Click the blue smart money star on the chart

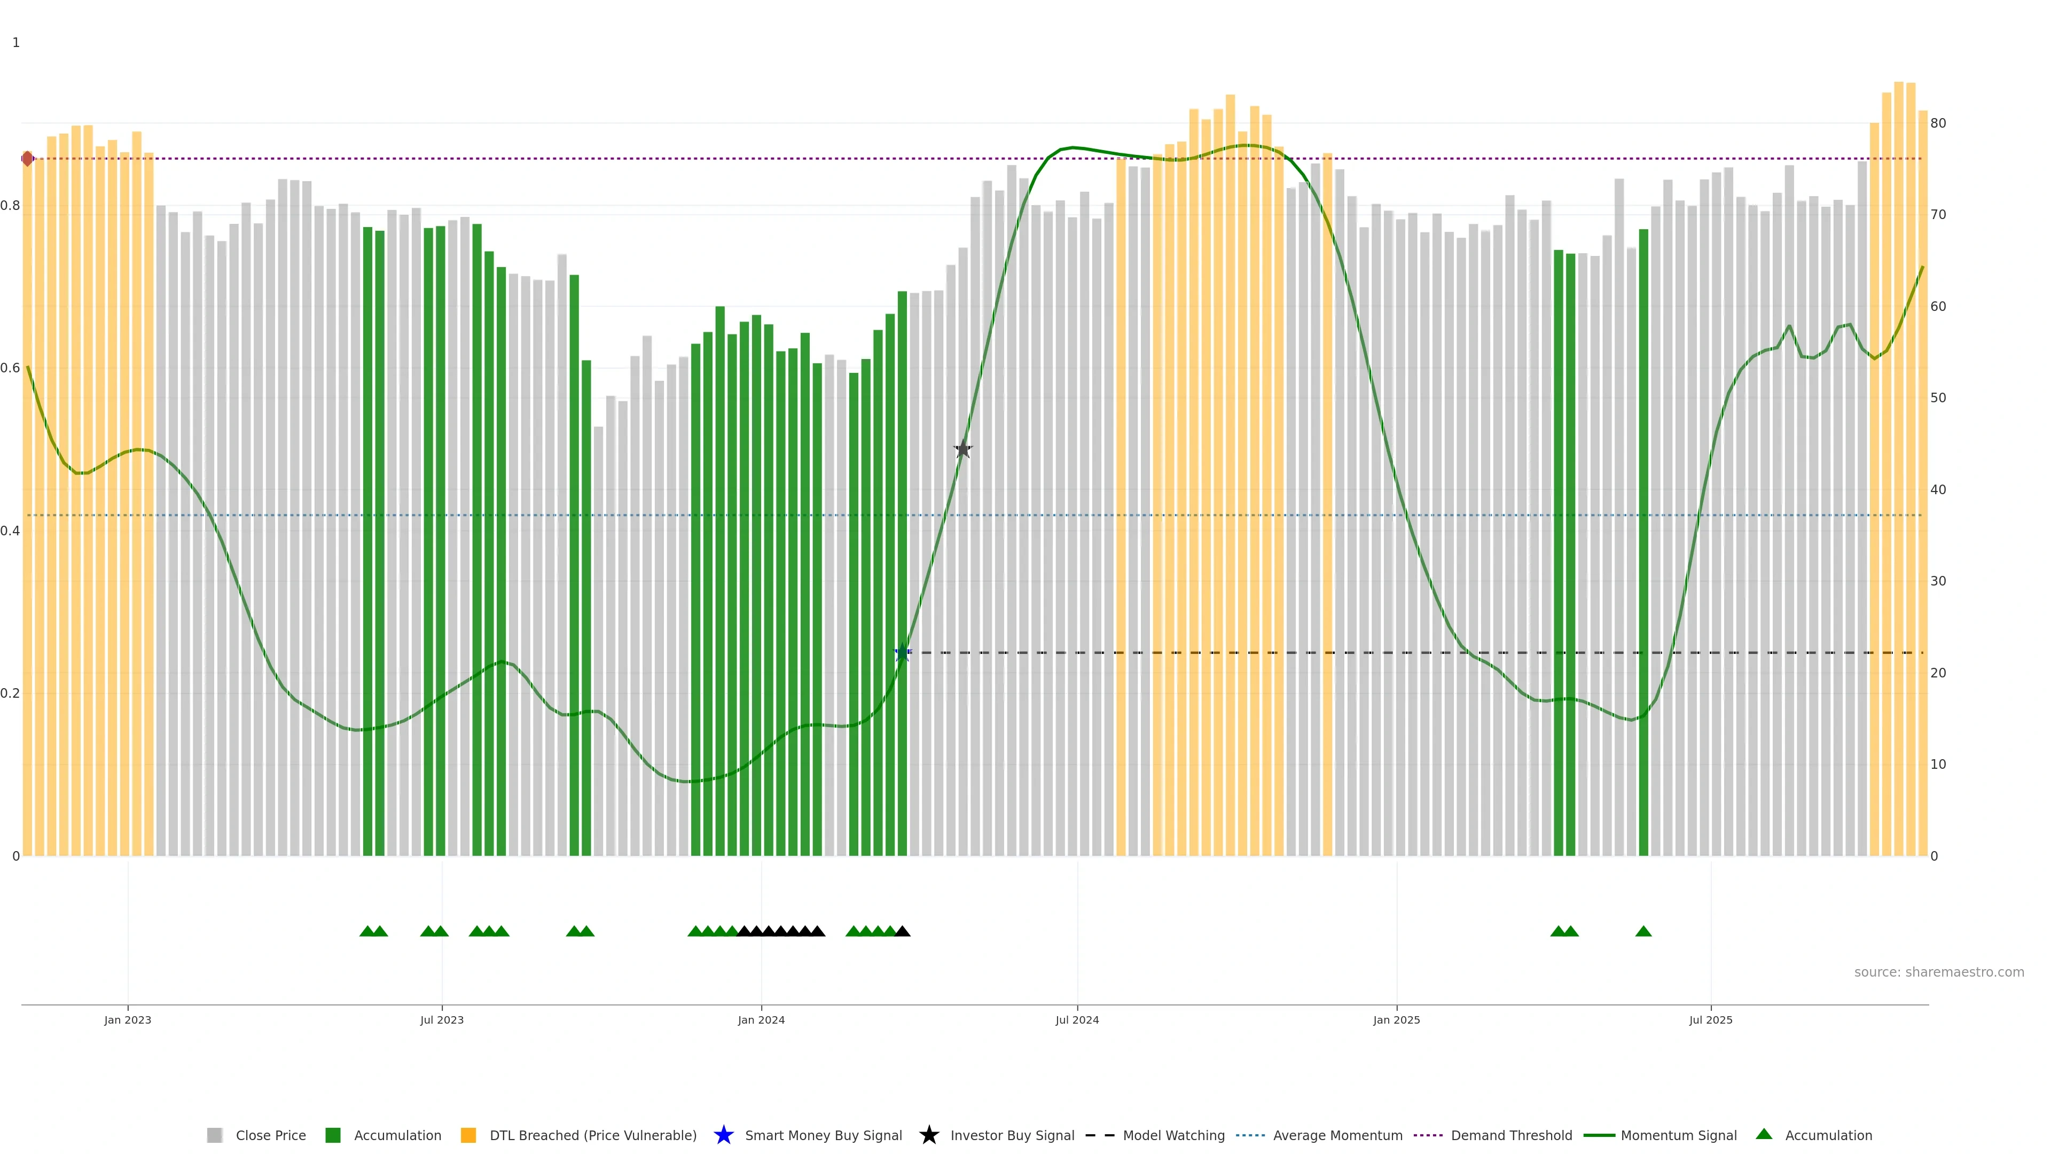pyautogui.click(x=902, y=653)
